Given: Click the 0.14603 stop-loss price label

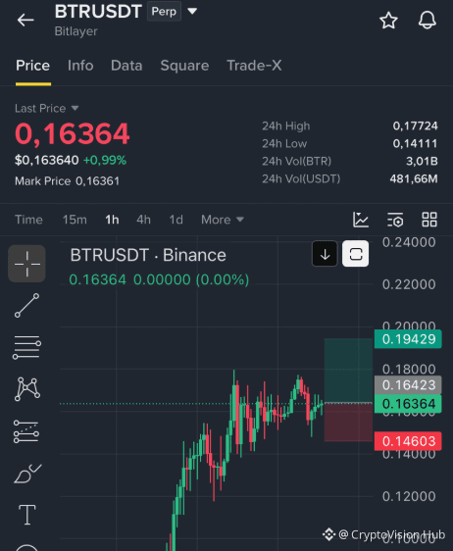Looking at the screenshot, I should pos(408,441).
